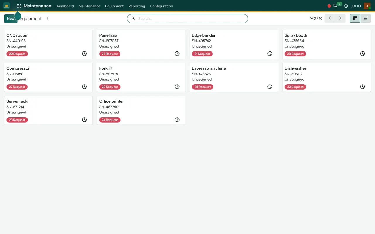
Task: Open the messages conversation icon
Action: tap(335, 6)
